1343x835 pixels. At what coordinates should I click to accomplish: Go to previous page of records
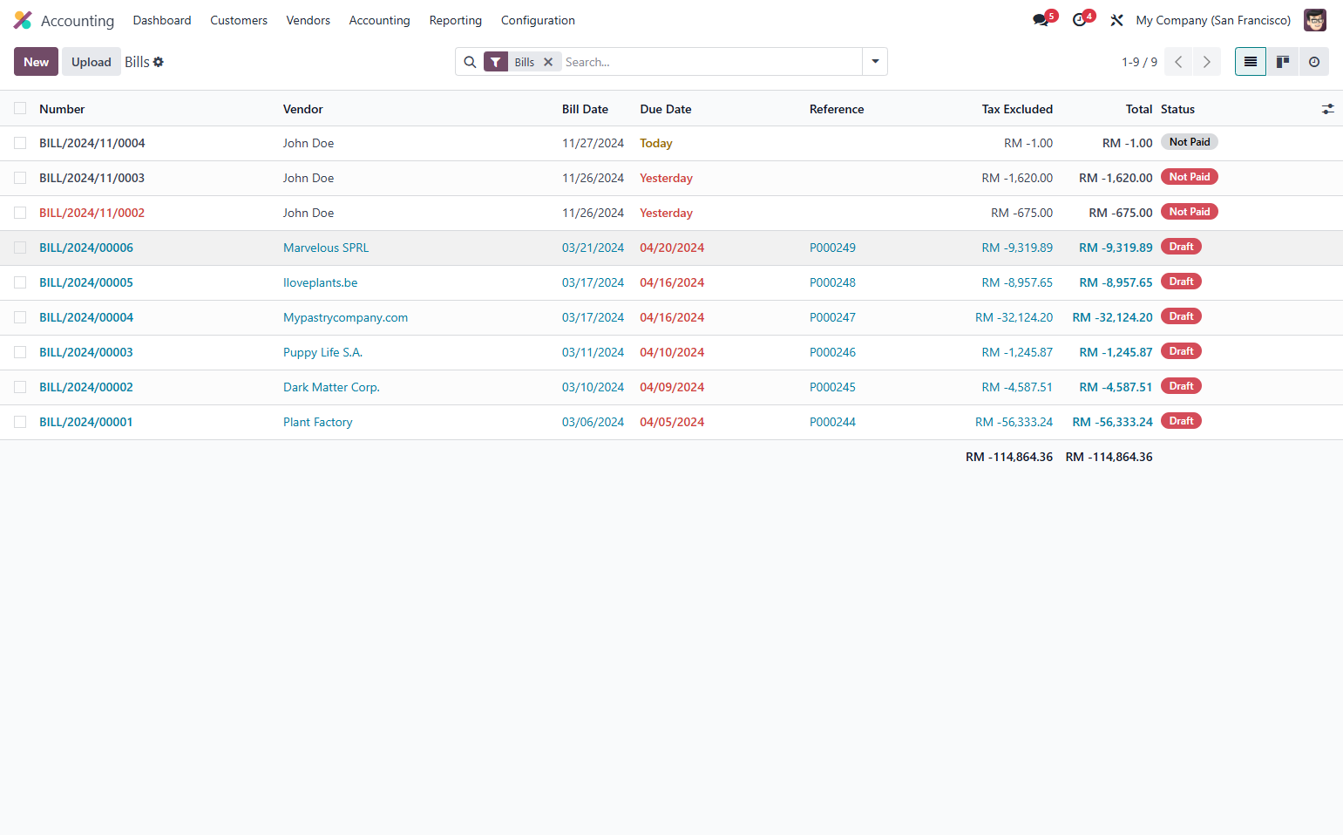tap(1178, 62)
